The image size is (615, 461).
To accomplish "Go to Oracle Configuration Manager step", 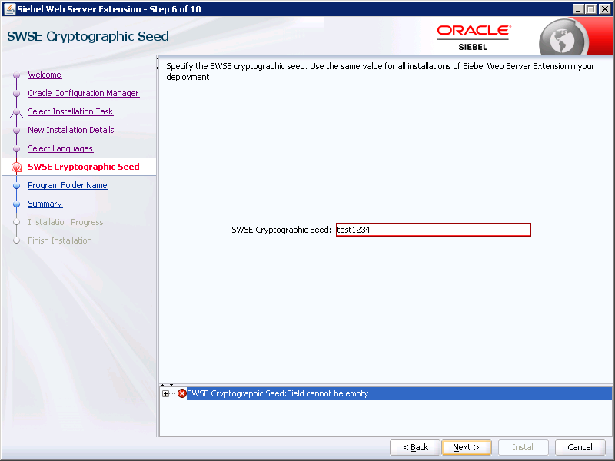I will pyautogui.click(x=84, y=93).
